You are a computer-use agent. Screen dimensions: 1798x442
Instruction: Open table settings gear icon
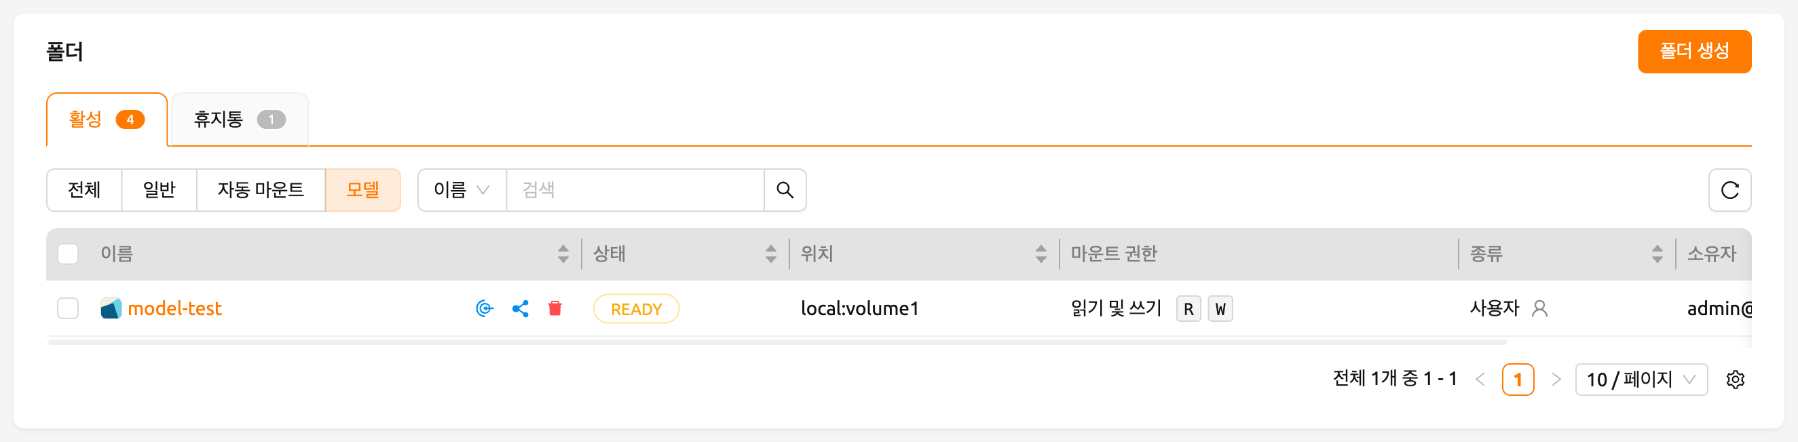(1734, 379)
